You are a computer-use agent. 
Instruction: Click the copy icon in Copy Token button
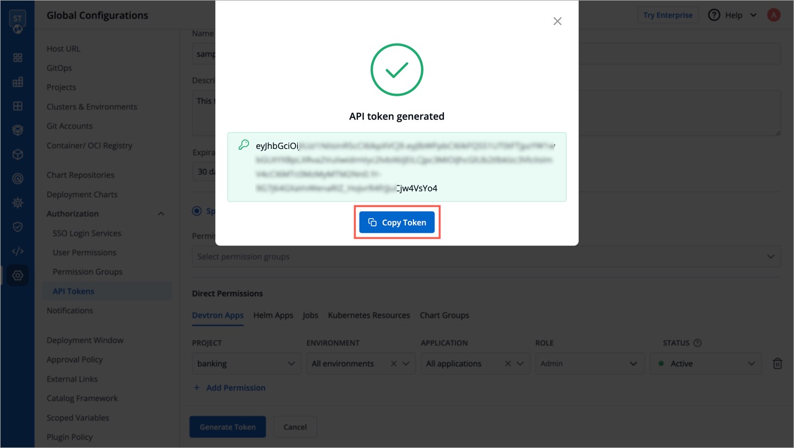[x=372, y=222]
